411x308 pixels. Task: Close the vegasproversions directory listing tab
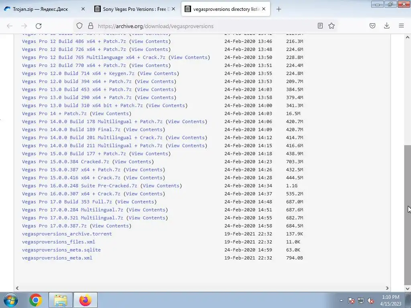pos(264,9)
